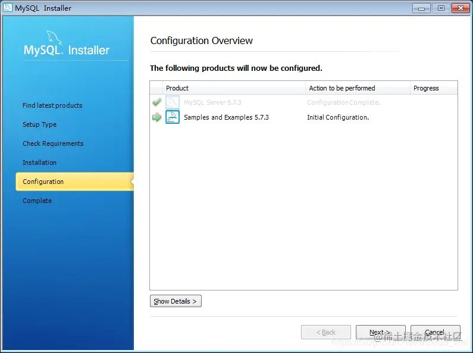
Task: Click the MySQL Server 5.7.3 product icon
Action: 173,102
